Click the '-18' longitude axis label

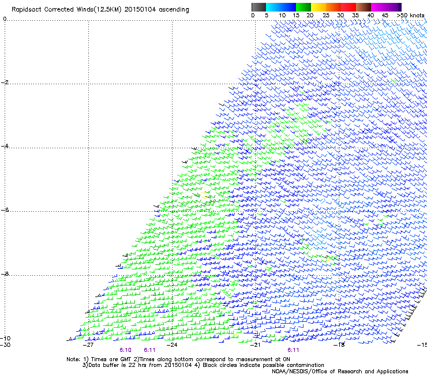coord(339,345)
